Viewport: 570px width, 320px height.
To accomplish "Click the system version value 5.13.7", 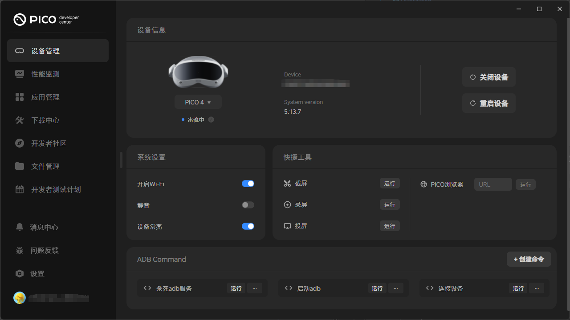I will coord(293,112).
